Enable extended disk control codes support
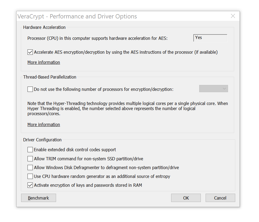 pos(30,150)
